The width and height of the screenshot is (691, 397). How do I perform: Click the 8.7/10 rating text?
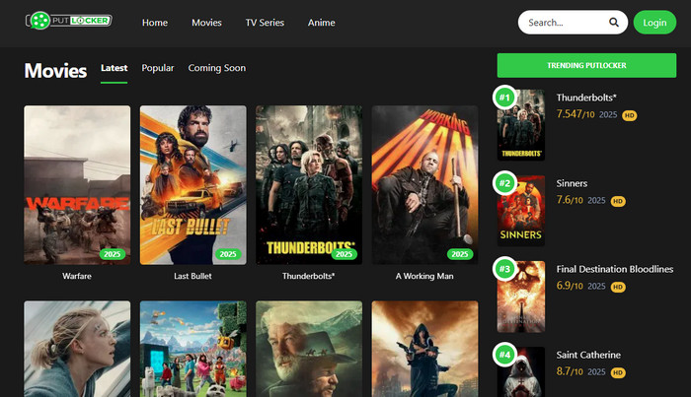570,371
